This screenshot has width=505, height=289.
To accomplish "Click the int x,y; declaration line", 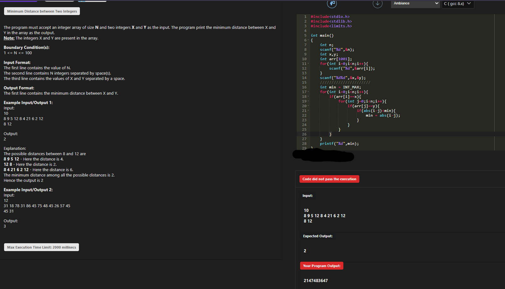I will click(x=329, y=54).
